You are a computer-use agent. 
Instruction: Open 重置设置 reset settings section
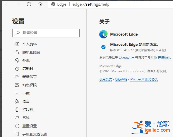tap(30, 126)
